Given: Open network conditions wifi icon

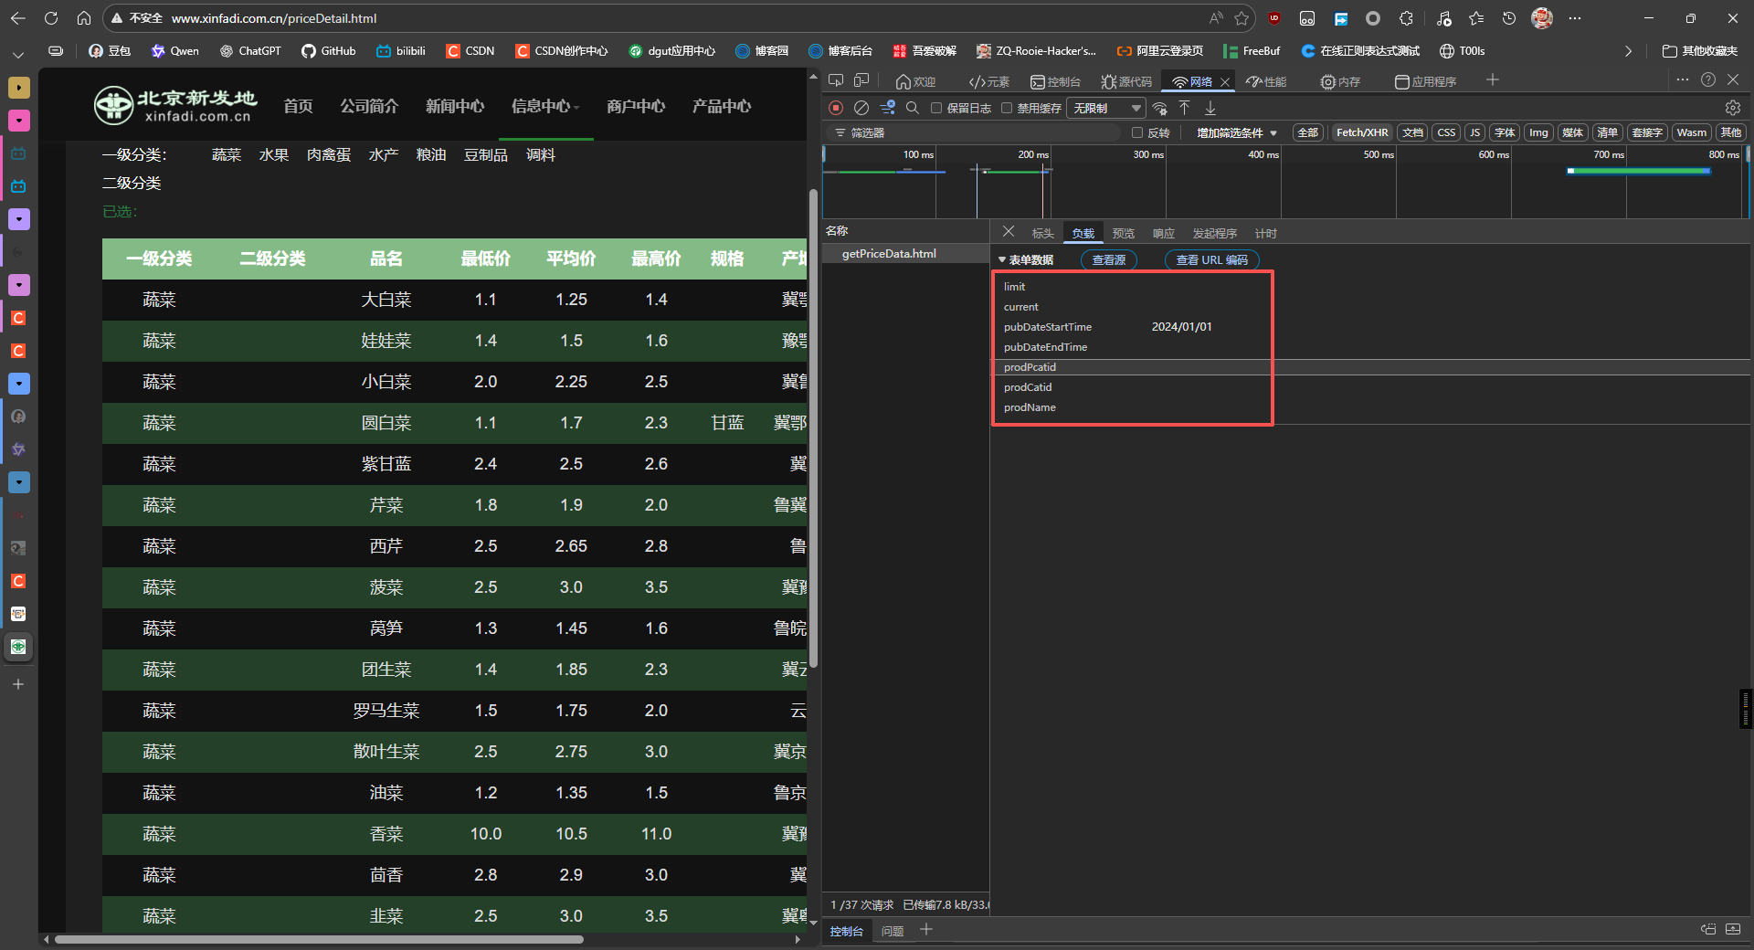Looking at the screenshot, I should click(1159, 108).
